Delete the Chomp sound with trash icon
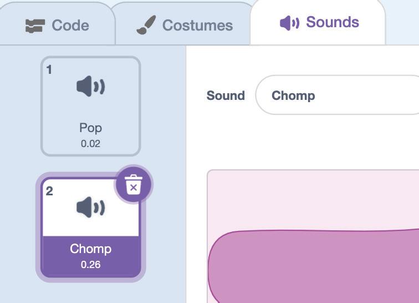This screenshot has width=419, height=303. coord(134,184)
